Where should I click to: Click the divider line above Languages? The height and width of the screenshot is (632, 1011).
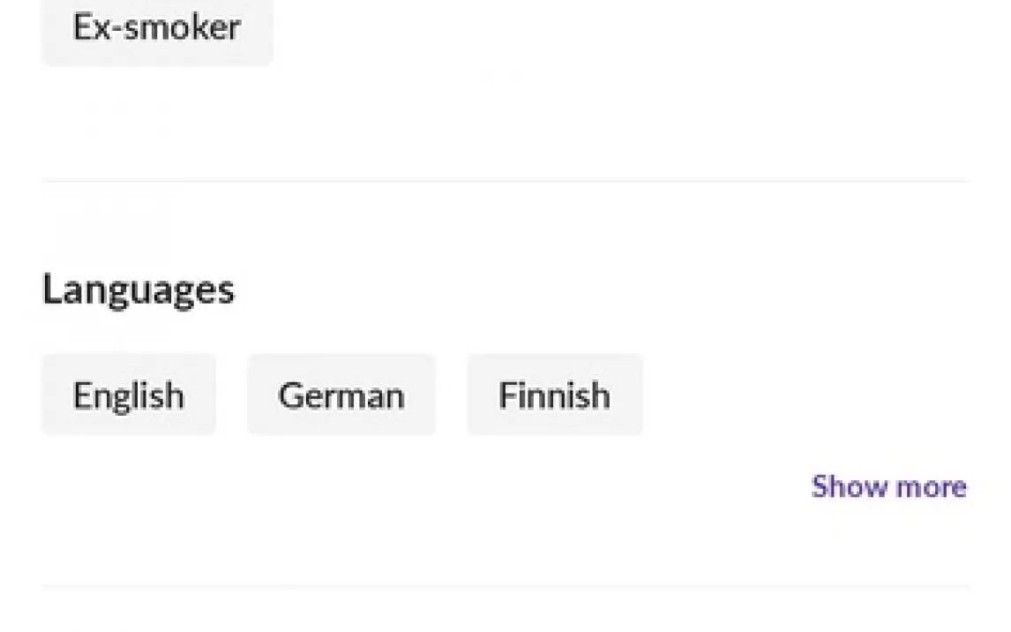(505, 182)
